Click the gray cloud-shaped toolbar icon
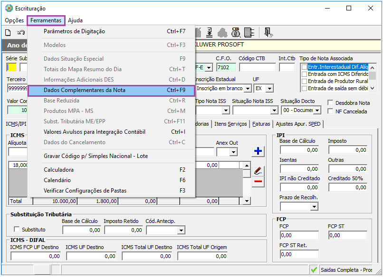This screenshot has height=277, width=383. click(222, 33)
